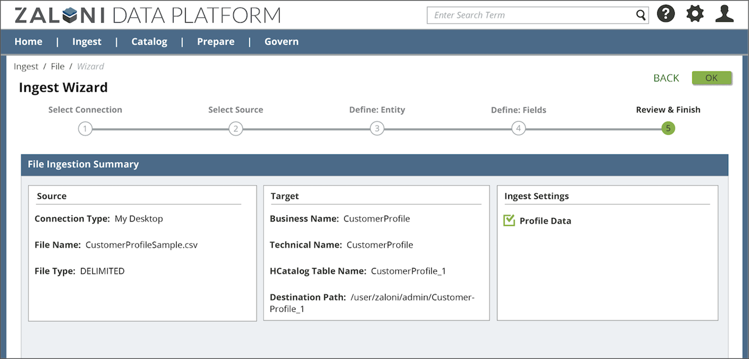Open the settings gear icon
The width and height of the screenshot is (749, 359).
[x=695, y=14]
